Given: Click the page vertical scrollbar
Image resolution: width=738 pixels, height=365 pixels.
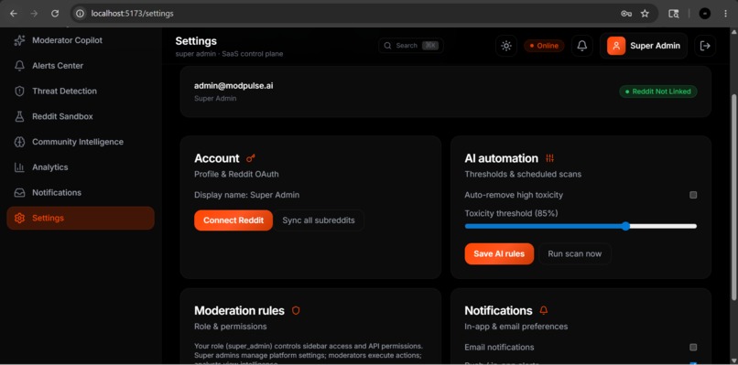Looking at the screenshot, I should 733,197.
